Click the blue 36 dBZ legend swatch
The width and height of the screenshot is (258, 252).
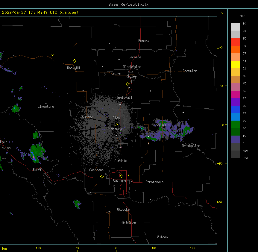[235, 109]
